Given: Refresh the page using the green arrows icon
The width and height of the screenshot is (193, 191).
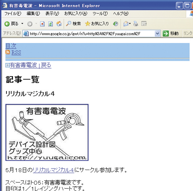Looking at the screenshot, I should click(x=50, y=24).
